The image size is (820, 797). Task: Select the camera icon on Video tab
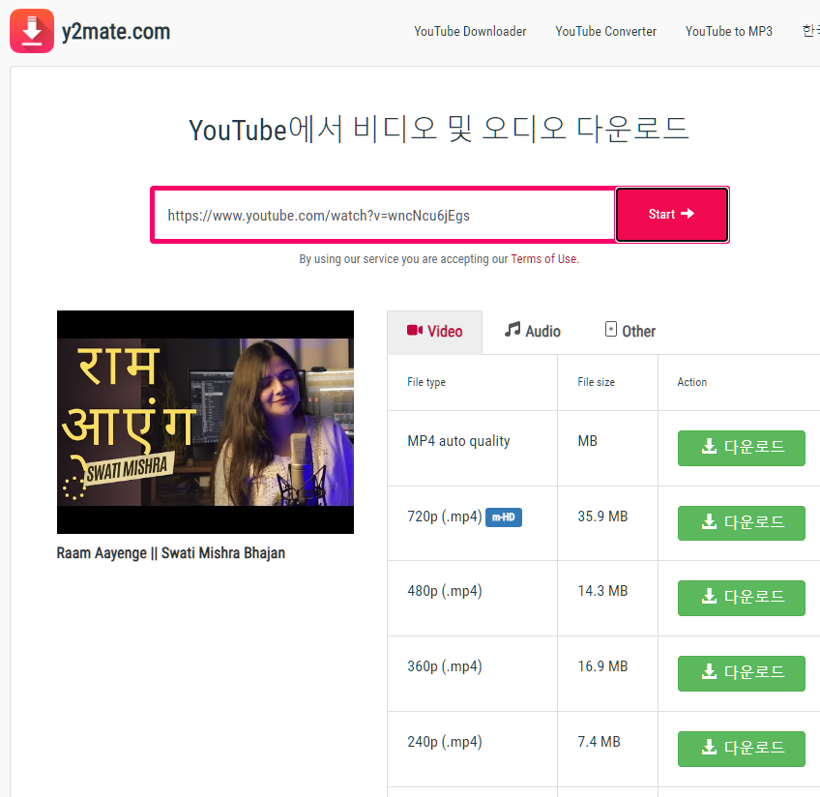[x=415, y=331]
